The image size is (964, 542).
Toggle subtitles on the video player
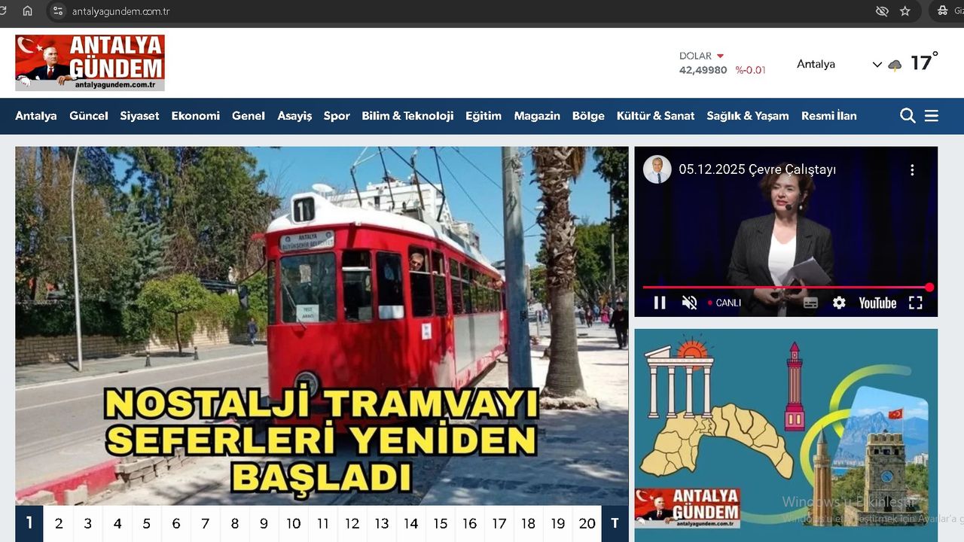tap(810, 303)
